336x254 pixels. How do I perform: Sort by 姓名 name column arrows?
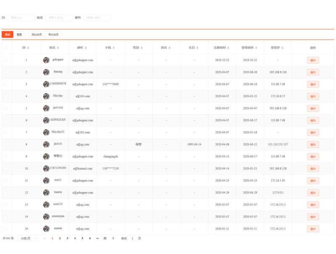(x=58, y=48)
